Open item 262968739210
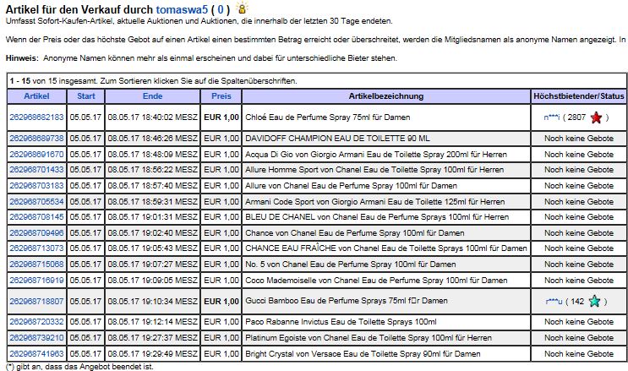 pyautogui.click(x=36, y=338)
